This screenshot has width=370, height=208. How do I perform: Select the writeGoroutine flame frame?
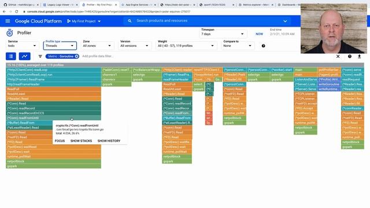coord(329,84)
